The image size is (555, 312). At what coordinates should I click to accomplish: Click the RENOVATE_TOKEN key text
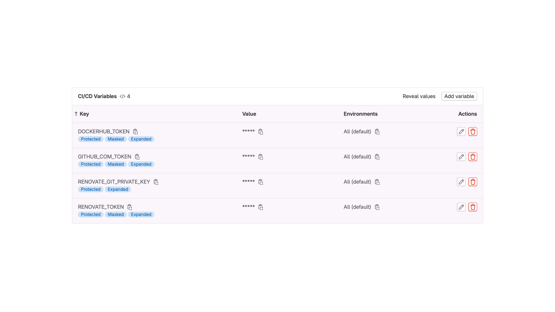101,207
